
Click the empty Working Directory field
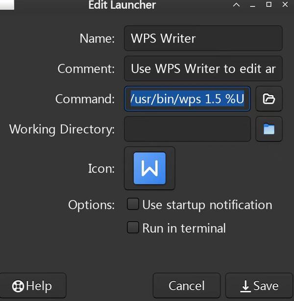tap(187, 129)
